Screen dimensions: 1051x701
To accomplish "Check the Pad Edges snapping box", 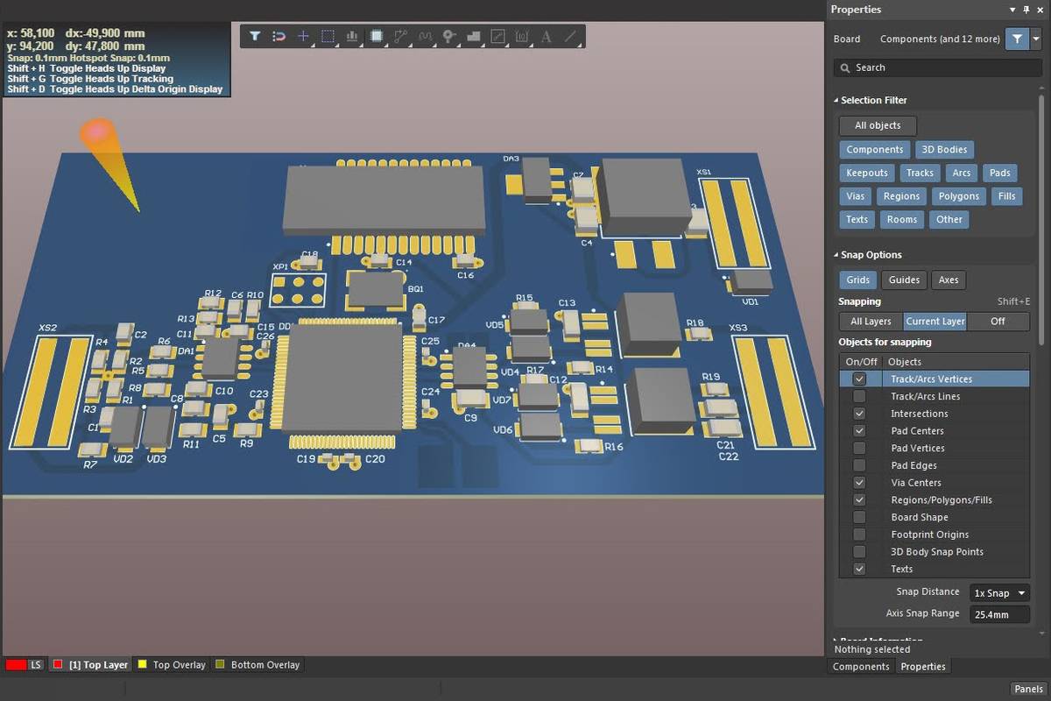I will pyautogui.click(x=859, y=465).
